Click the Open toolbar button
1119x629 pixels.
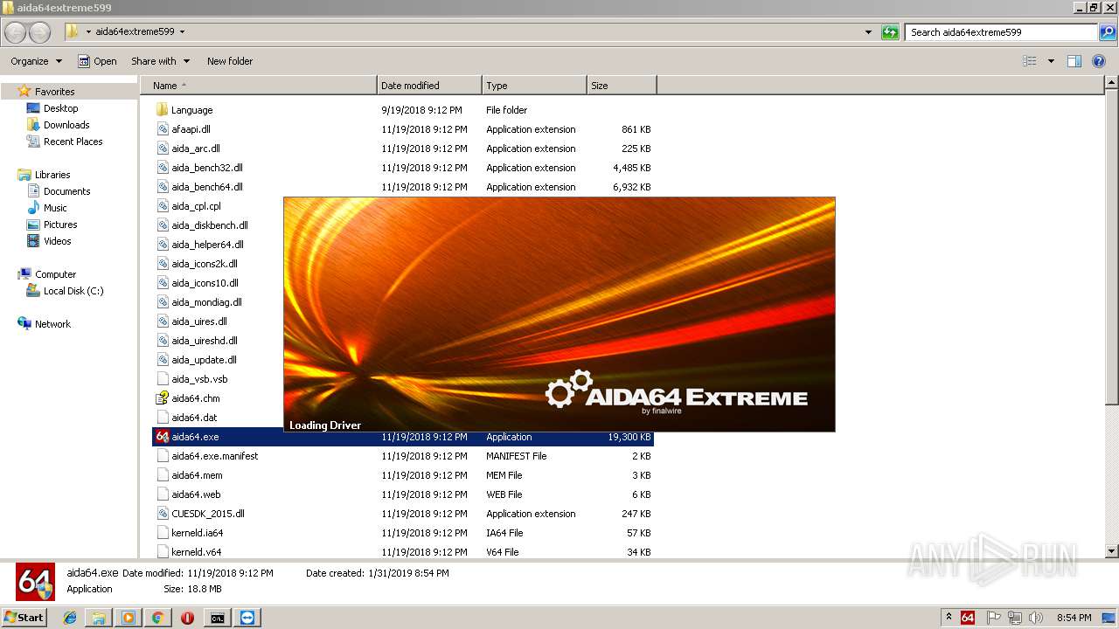pos(97,61)
